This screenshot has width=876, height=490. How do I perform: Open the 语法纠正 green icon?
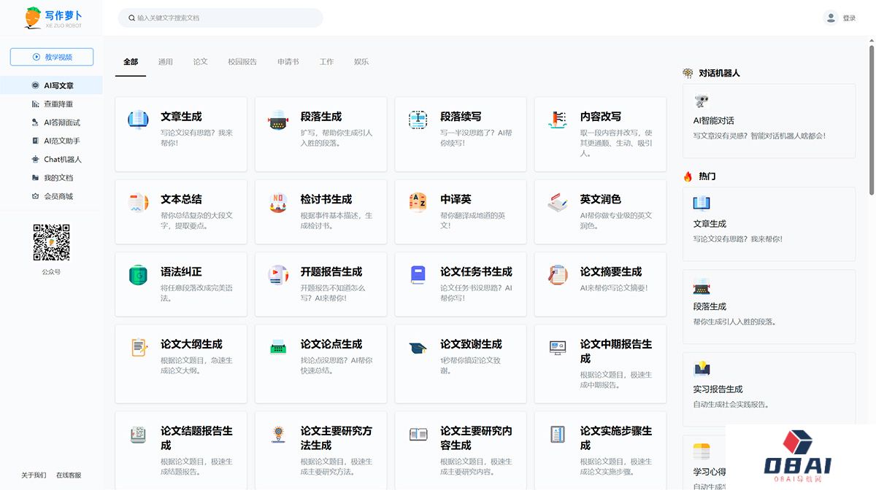tap(138, 275)
